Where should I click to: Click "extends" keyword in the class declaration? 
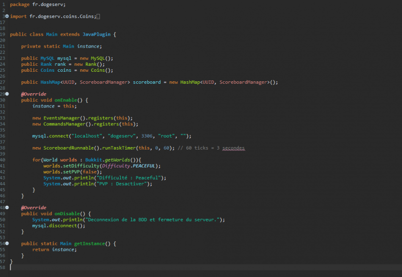pos(70,34)
